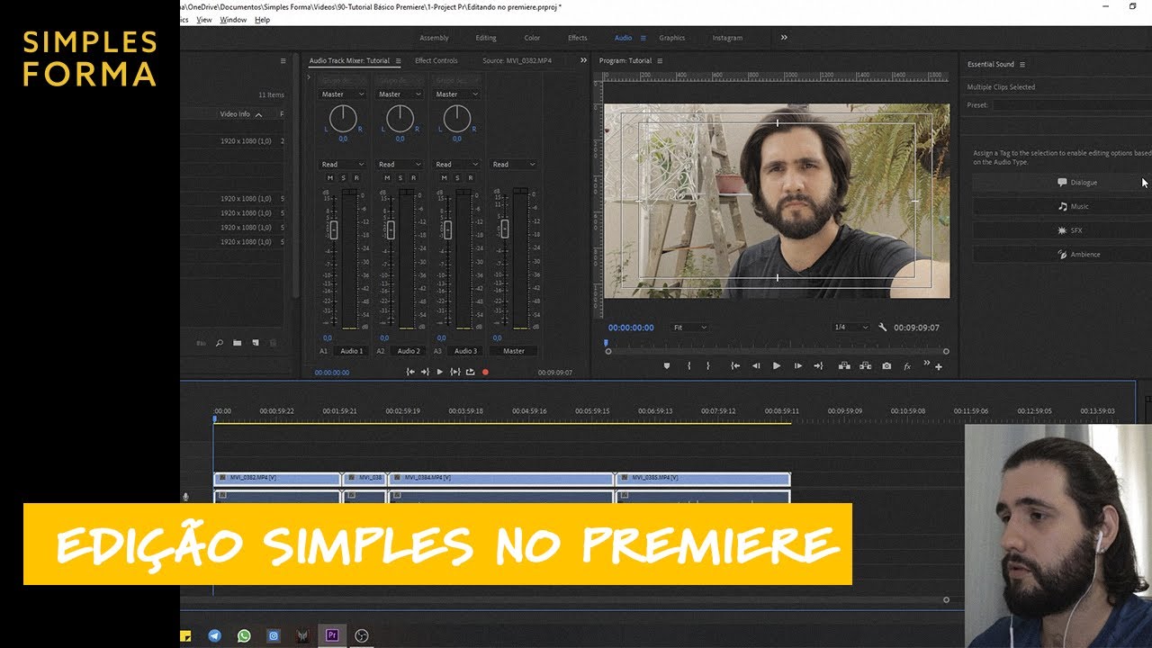
Task: Click the Extract button in Program monitor
Action: click(865, 366)
